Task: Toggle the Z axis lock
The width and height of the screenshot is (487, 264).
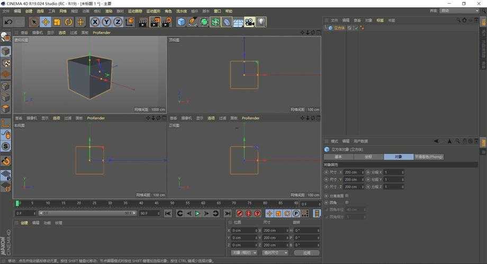Action: (x=118, y=22)
